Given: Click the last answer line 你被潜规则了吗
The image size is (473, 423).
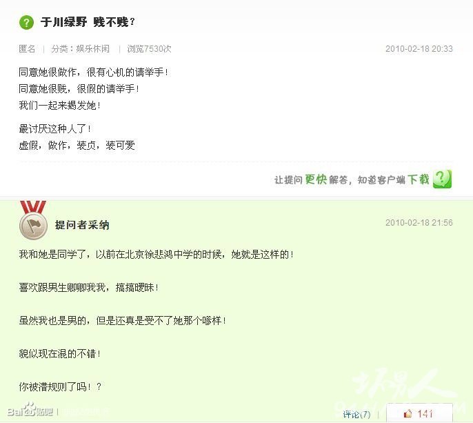Looking at the screenshot, I should pyautogui.click(x=61, y=386).
